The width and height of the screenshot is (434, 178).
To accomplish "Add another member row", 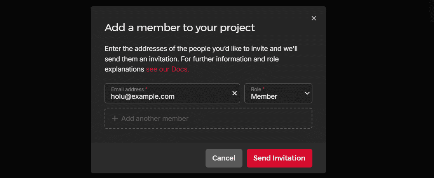I will 208,119.
